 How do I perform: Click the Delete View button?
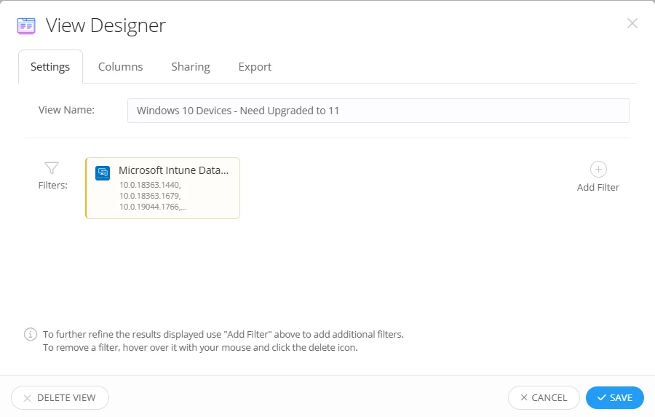(x=60, y=398)
